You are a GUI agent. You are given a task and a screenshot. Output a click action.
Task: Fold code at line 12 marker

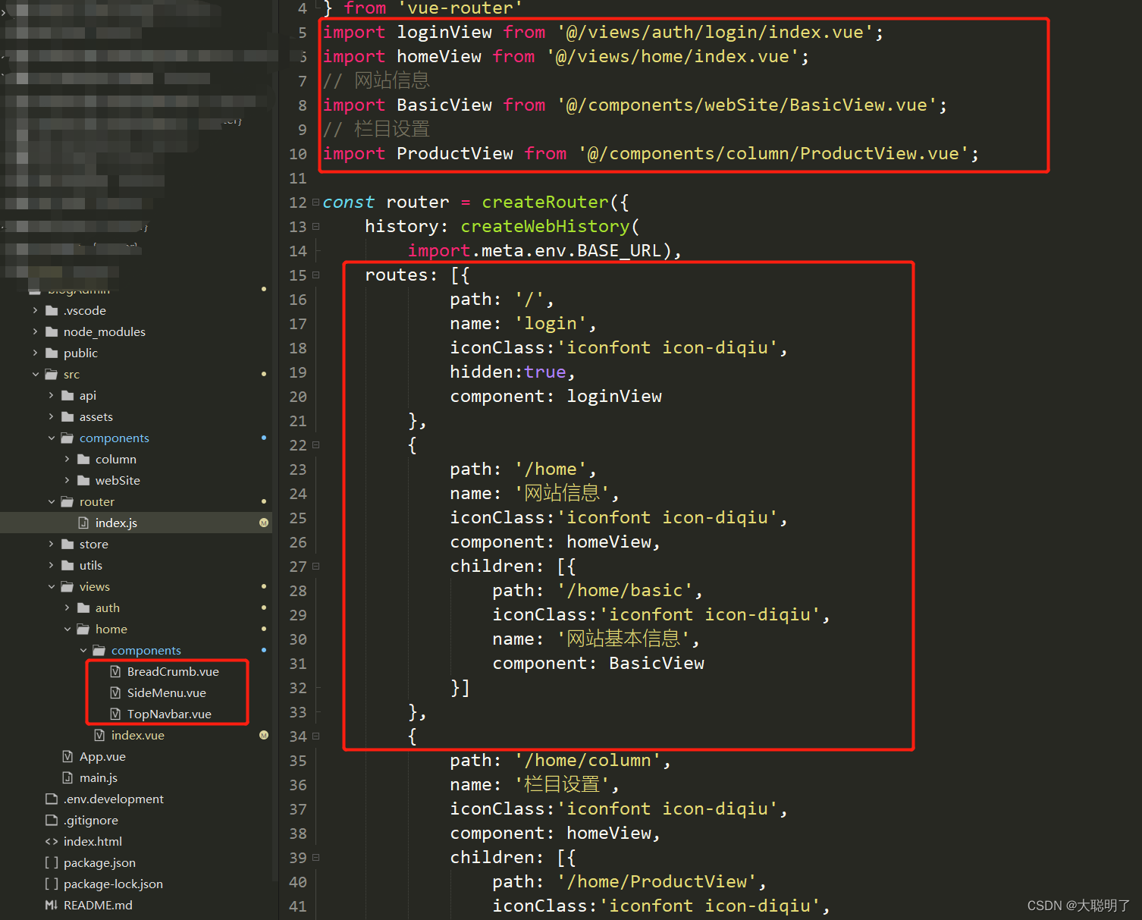click(x=315, y=203)
